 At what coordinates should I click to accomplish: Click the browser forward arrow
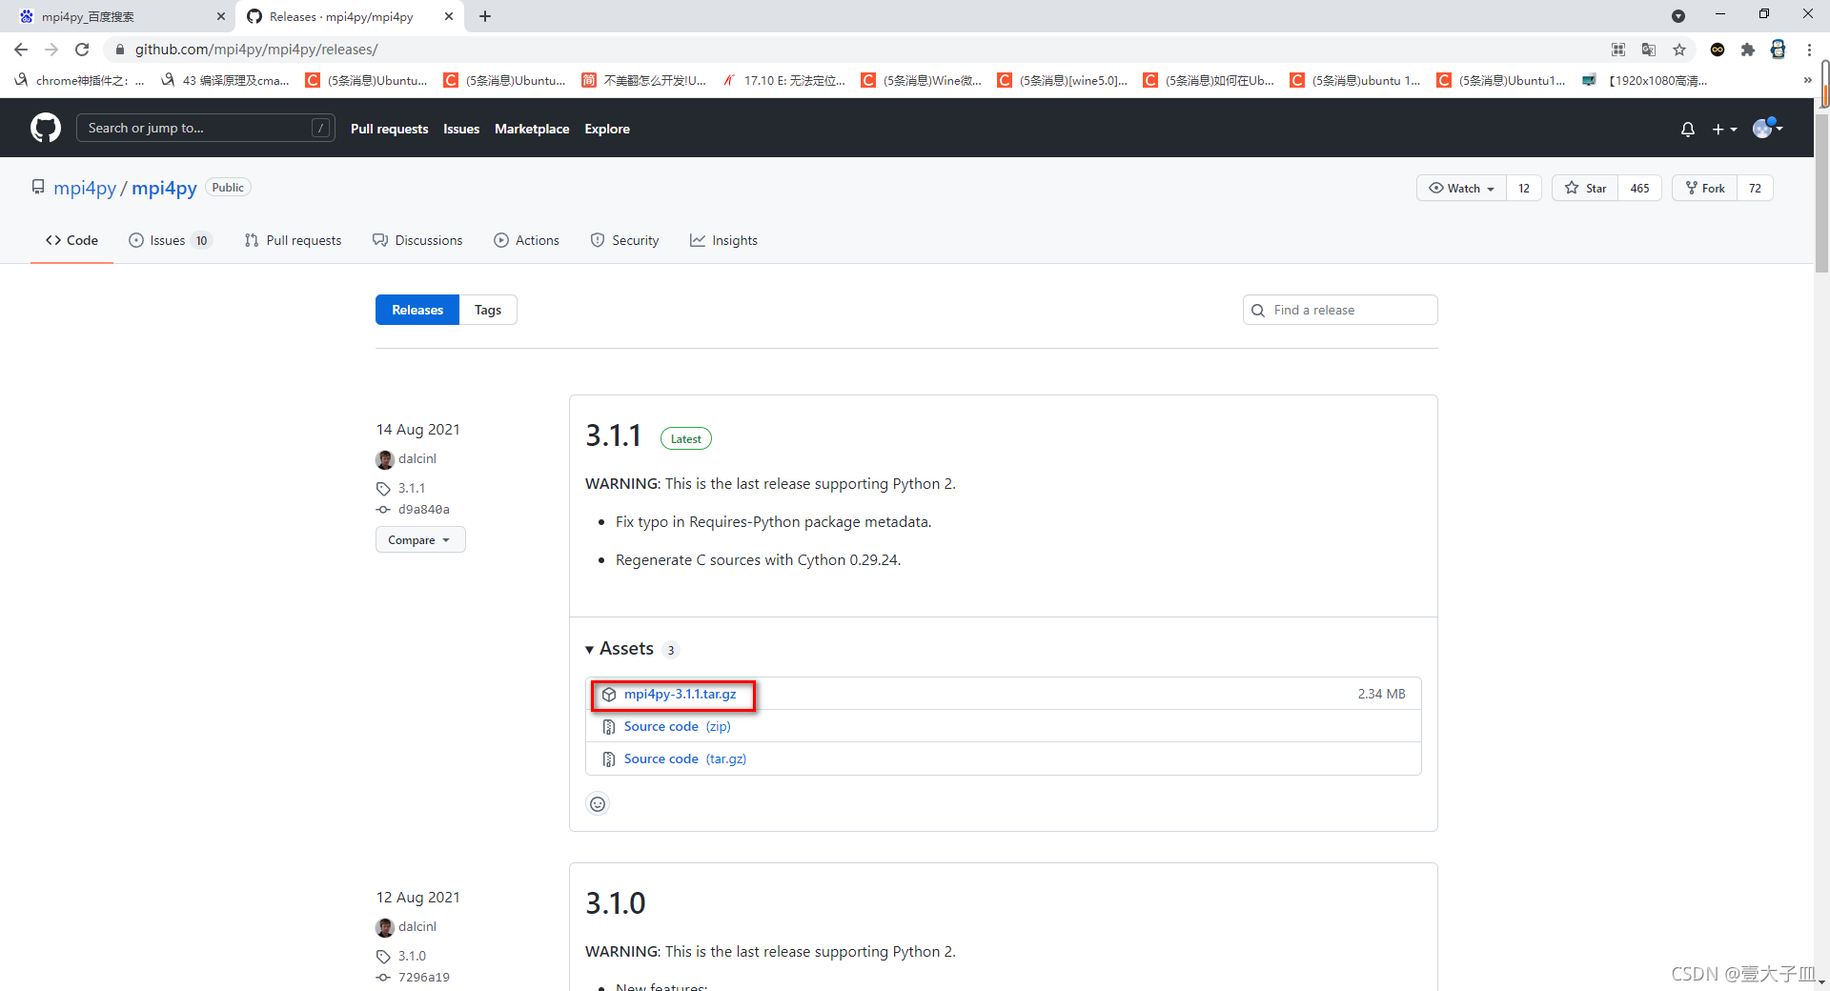[51, 50]
